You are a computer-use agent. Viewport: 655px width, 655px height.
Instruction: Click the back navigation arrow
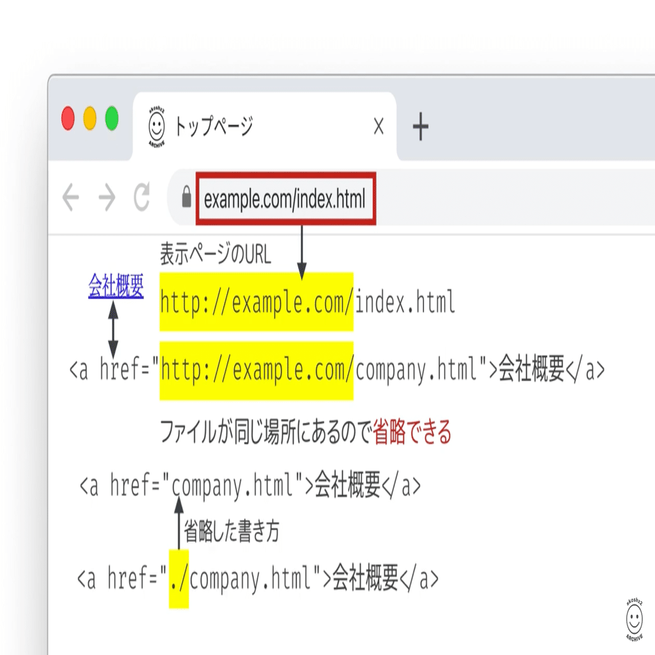pos(72,198)
